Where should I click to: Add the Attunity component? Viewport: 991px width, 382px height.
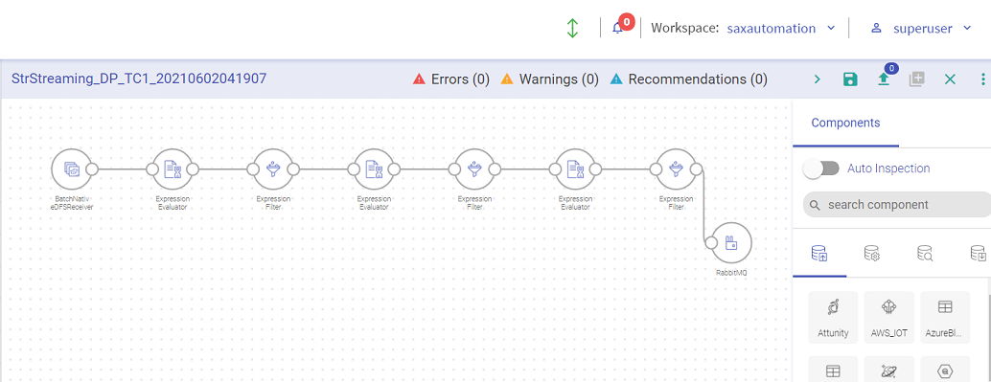pyautogui.click(x=833, y=317)
